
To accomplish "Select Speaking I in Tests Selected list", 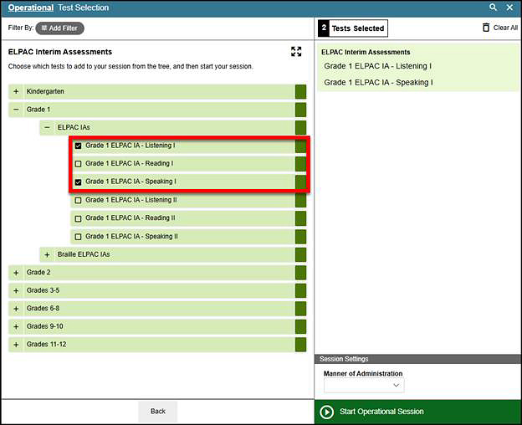I will click(x=378, y=82).
